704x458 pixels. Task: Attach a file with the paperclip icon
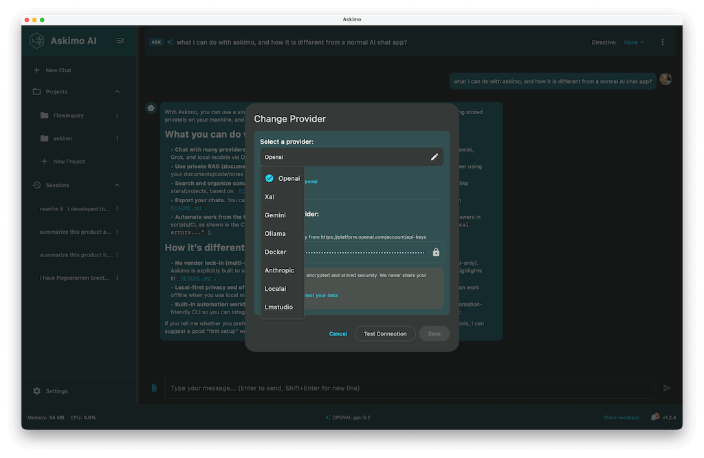(x=153, y=387)
